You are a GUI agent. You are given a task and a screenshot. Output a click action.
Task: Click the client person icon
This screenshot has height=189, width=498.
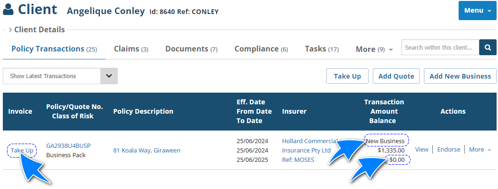[8, 10]
